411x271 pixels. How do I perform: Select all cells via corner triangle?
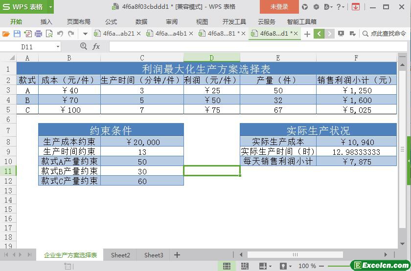[x=12, y=58]
